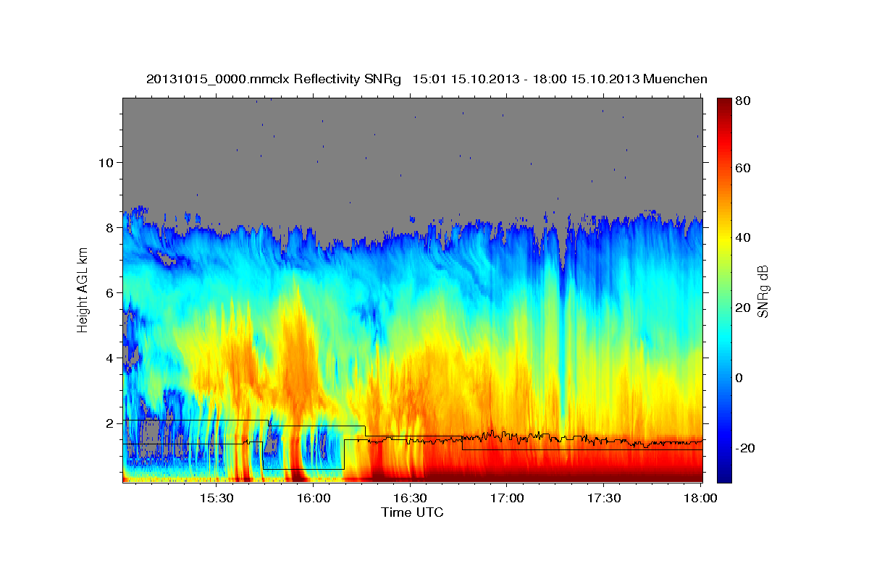Click the colorbar value 0
This screenshot has height=579, width=869.
pos(739,378)
